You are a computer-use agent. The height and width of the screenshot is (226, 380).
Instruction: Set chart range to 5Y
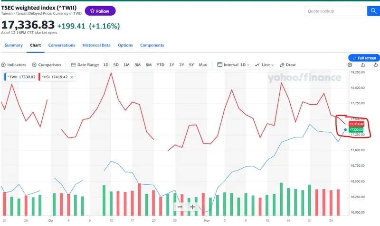(191, 65)
